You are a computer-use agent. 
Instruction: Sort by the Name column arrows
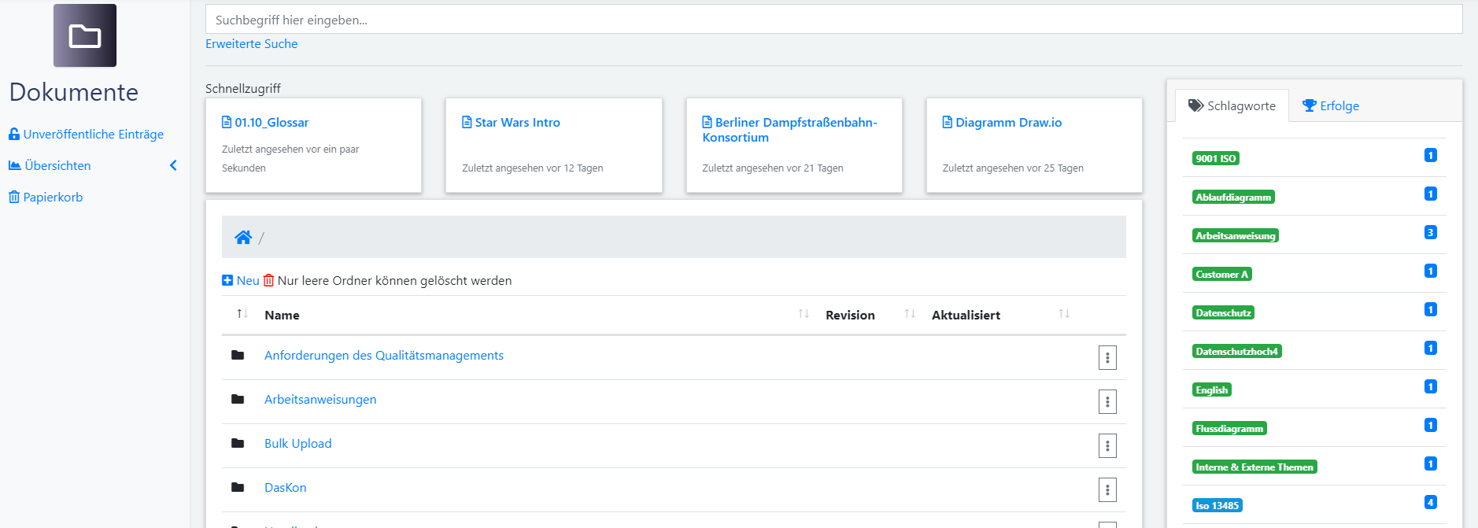coord(804,314)
